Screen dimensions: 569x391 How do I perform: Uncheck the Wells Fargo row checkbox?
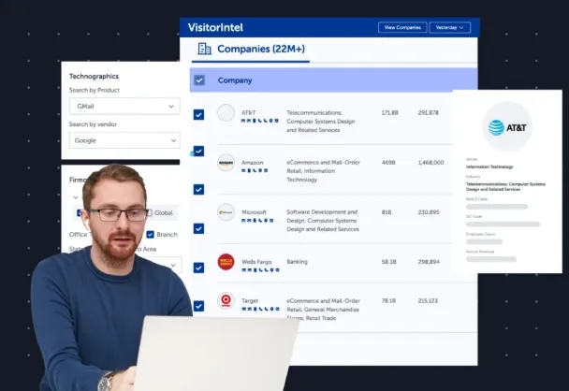[x=198, y=268]
